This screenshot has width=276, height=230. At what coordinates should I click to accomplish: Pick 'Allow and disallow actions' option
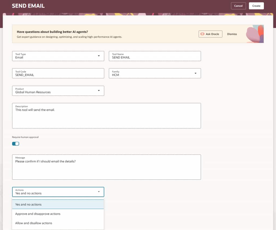coord(34,223)
